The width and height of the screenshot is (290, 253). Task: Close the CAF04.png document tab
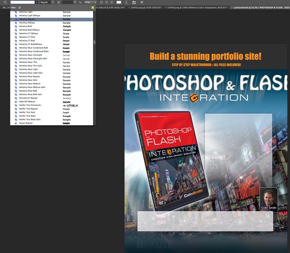[x=165, y=7]
